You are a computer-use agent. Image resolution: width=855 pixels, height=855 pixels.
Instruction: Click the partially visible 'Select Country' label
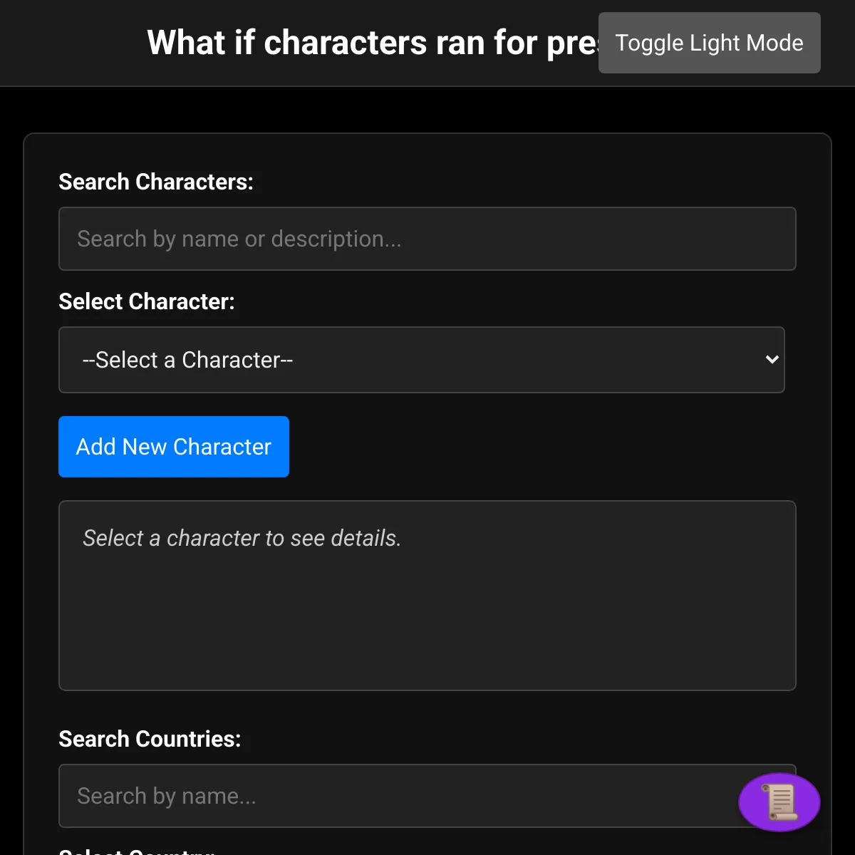point(137,851)
